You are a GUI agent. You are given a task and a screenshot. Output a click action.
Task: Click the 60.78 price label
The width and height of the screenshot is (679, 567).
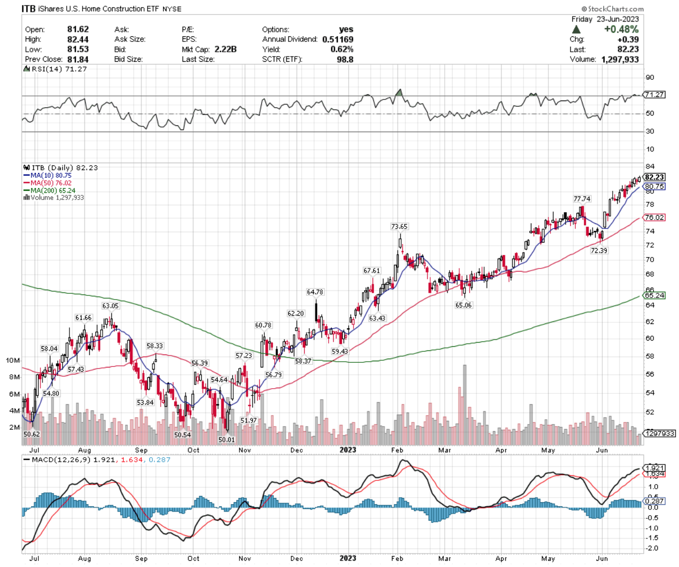(x=263, y=325)
